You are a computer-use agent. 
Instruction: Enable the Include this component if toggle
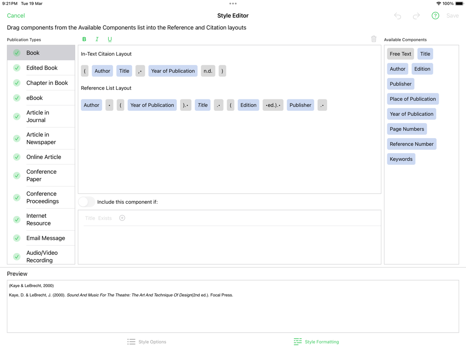point(86,201)
